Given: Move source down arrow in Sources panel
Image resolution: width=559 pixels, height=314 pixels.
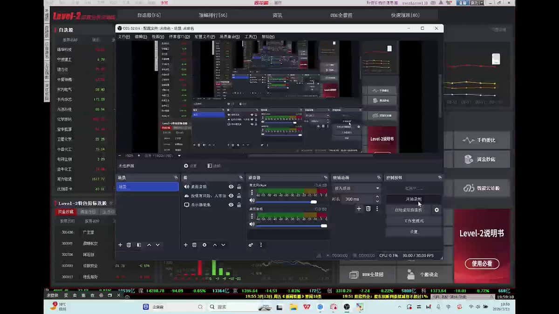Looking at the screenshot, I should [223, 245].
